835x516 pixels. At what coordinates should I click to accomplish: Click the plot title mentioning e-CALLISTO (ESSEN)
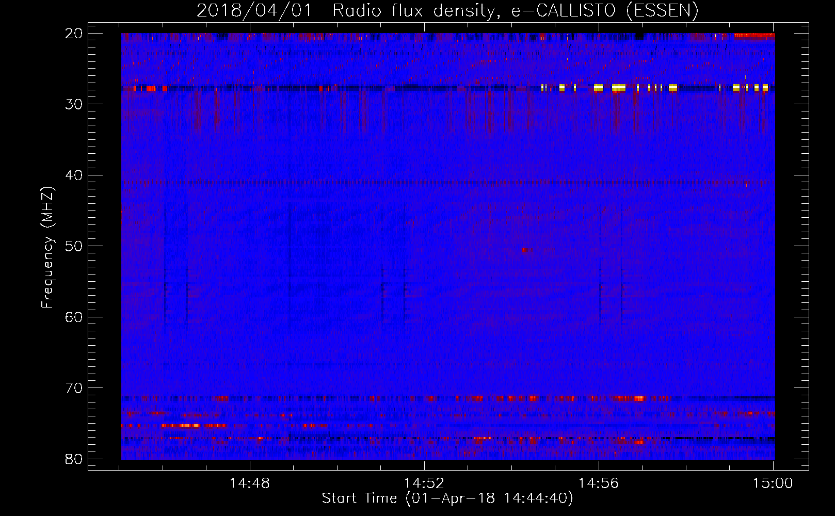(447, 11)
